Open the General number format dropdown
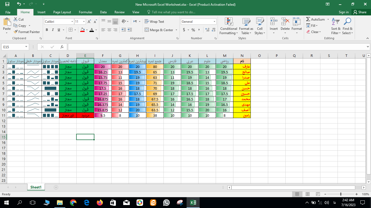The image size is (371, 208). point(214,22)
